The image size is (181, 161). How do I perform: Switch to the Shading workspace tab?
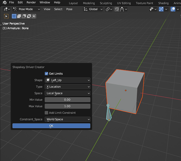(163, 3)
